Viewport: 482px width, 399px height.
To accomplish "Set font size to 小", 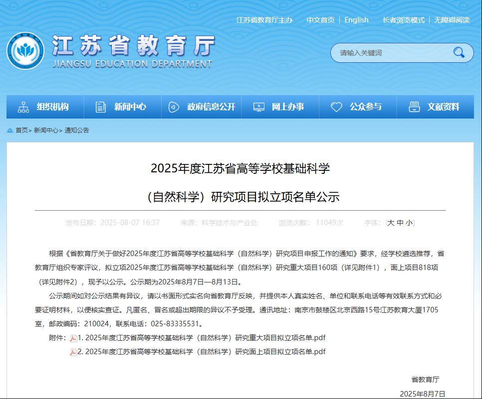I will [x=409, y=223].
